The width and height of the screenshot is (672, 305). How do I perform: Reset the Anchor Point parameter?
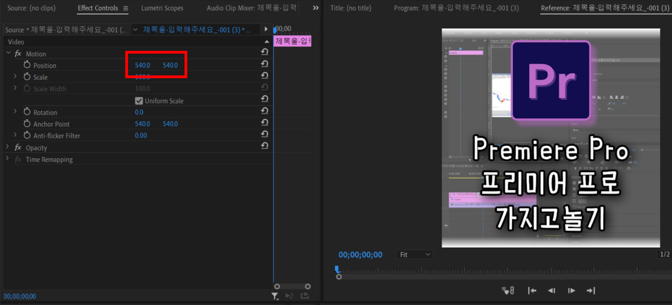264,122
